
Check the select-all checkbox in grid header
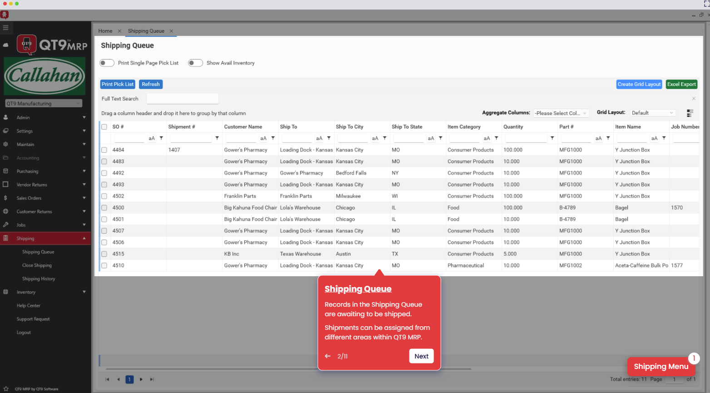point(104,126)
